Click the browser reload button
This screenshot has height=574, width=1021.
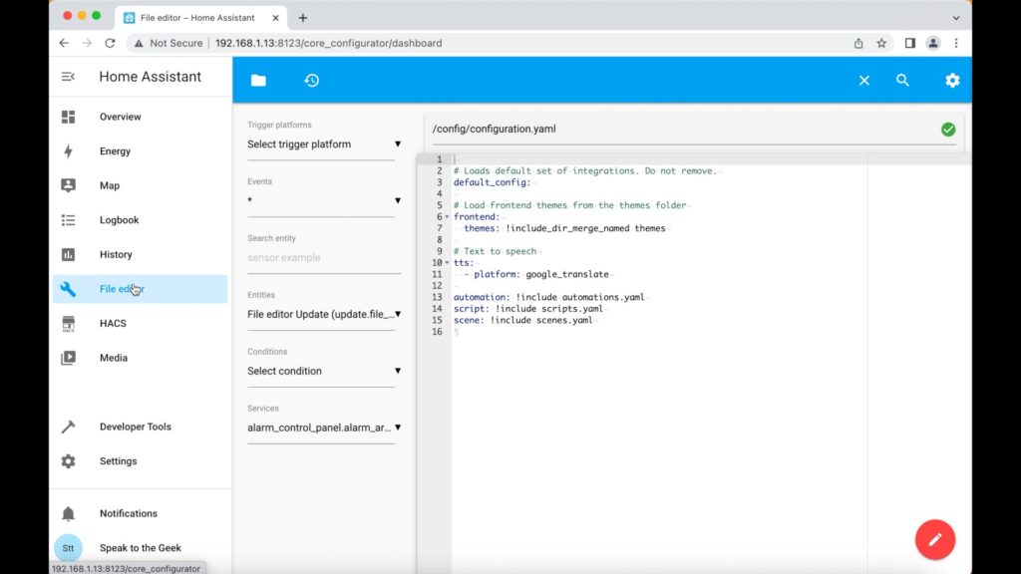pos(110,43)
